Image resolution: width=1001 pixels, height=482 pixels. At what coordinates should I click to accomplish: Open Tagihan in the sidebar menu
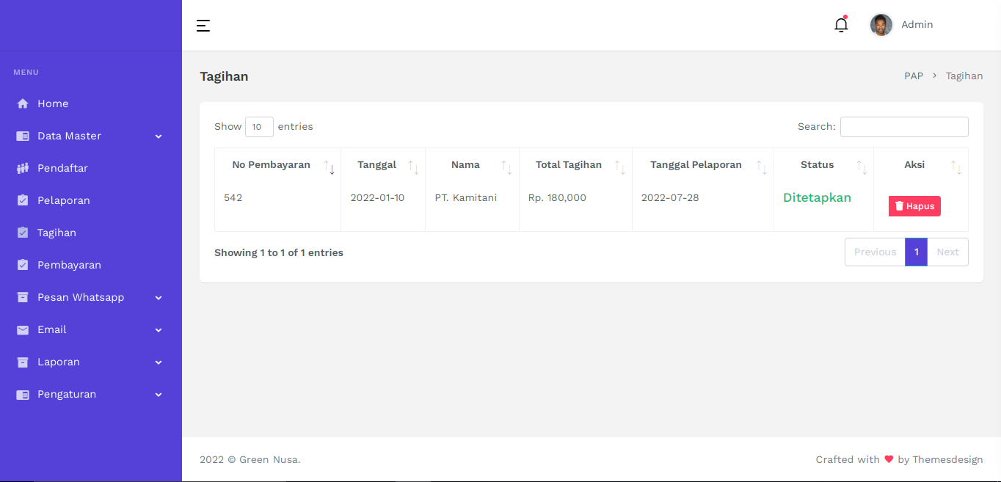coord(57,233)
